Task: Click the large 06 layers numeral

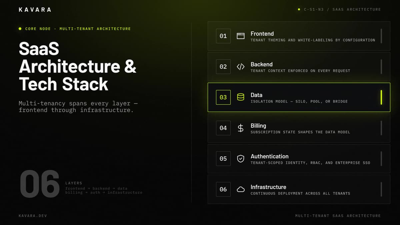Action: pyautogui.click(x=40, y=184)
